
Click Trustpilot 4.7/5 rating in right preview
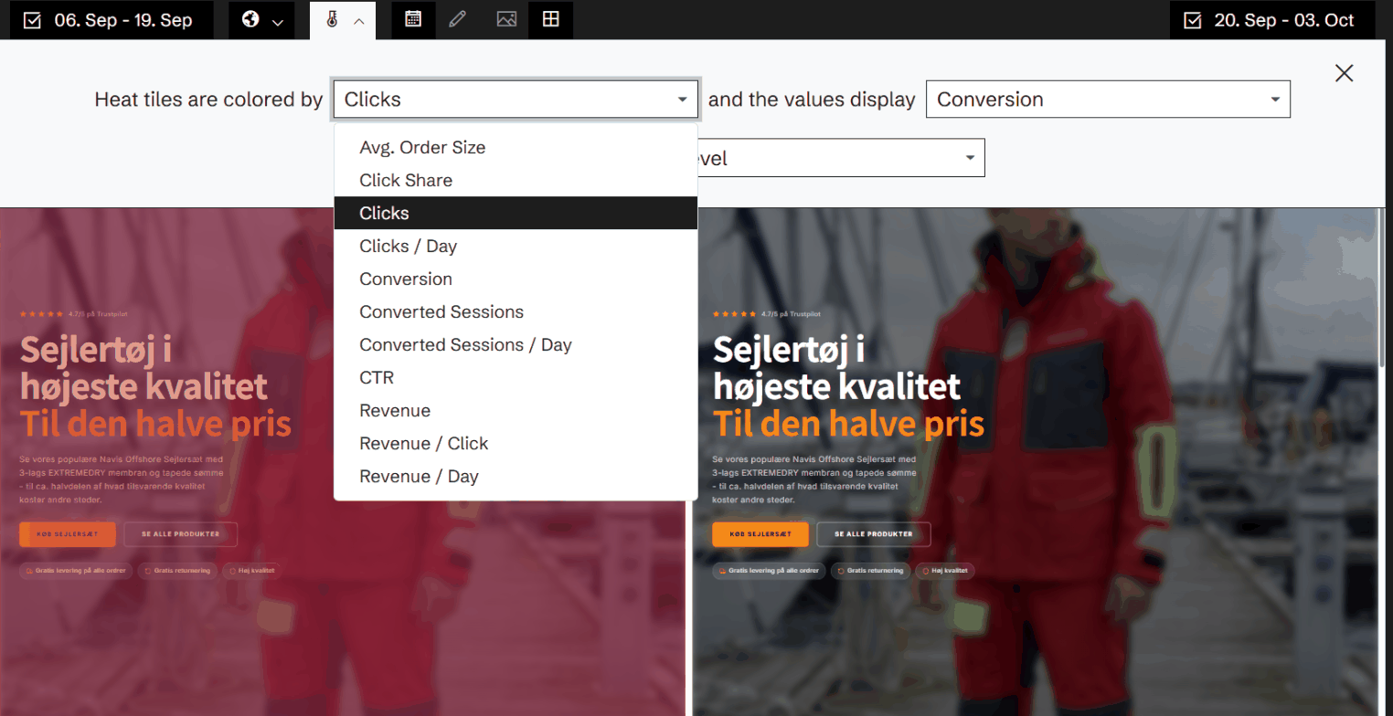pos(766,313)
